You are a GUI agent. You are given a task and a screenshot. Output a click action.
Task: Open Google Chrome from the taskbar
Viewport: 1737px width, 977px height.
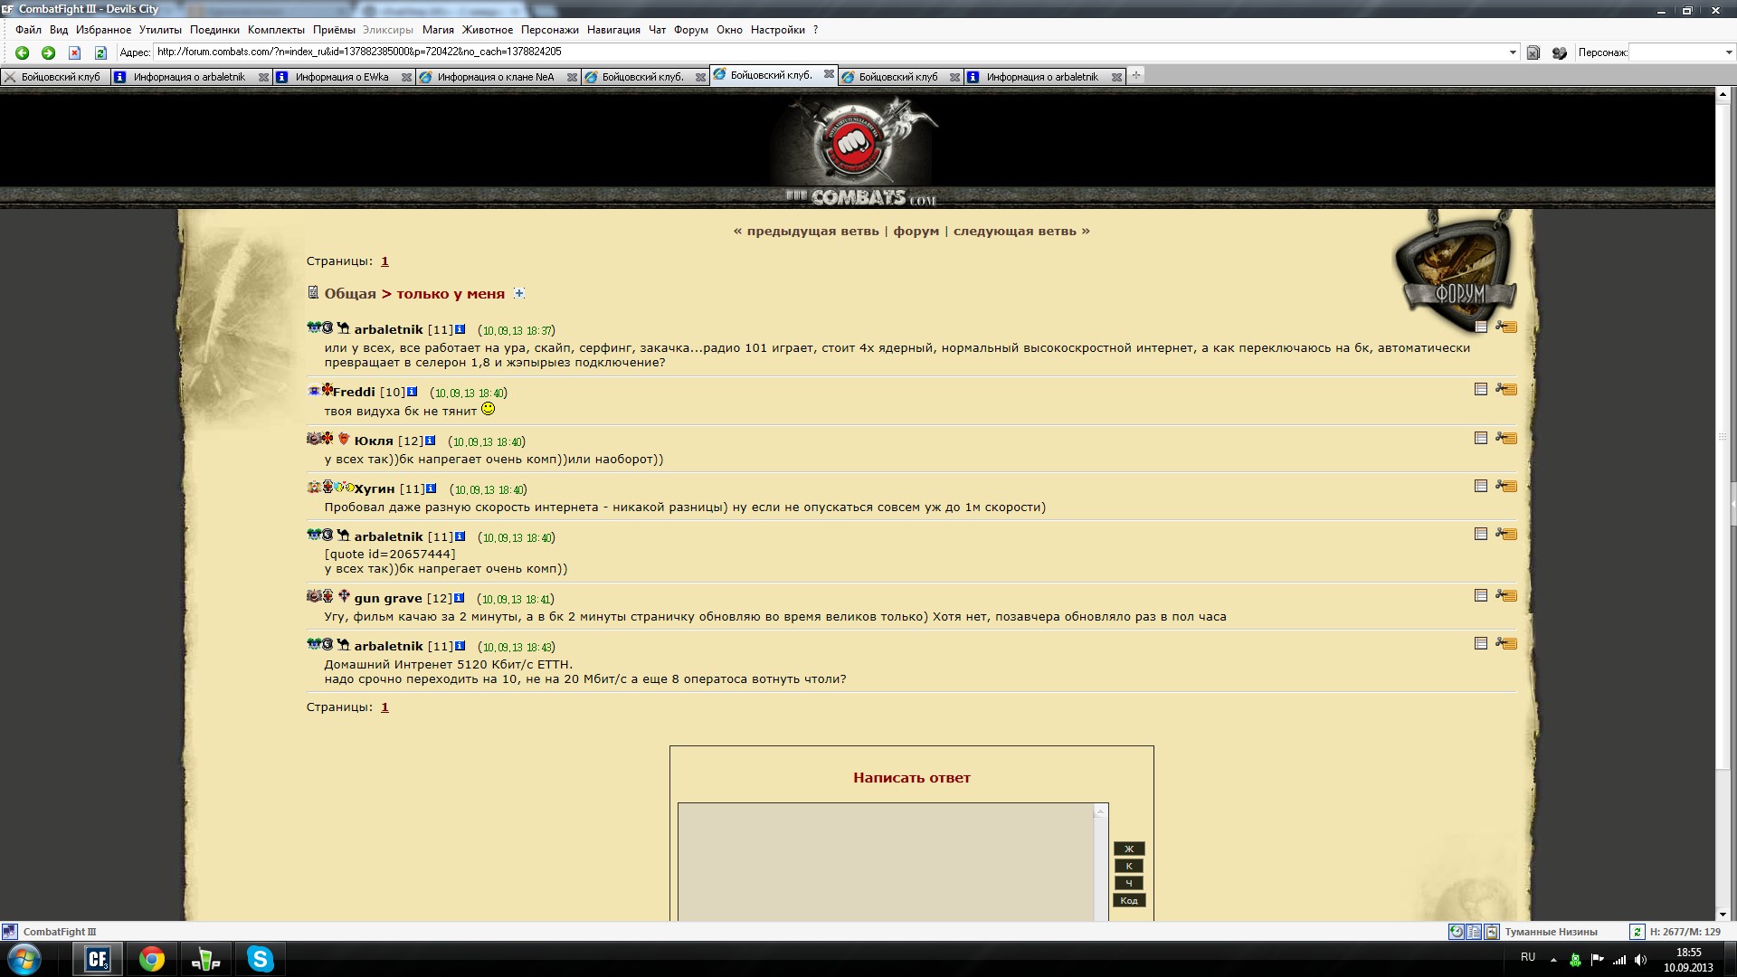[x=152, y=959]
